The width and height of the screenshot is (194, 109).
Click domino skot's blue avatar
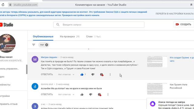[35, 86]
